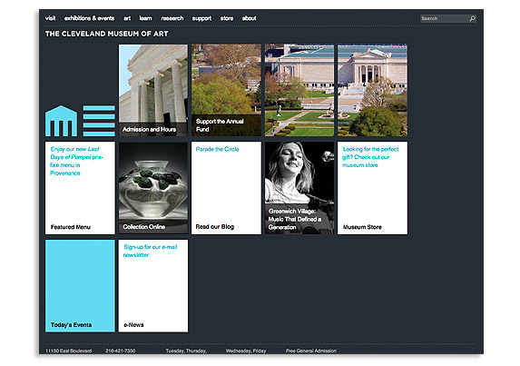Click the e-News label
The image size is (520, 366).
point(133,325)
